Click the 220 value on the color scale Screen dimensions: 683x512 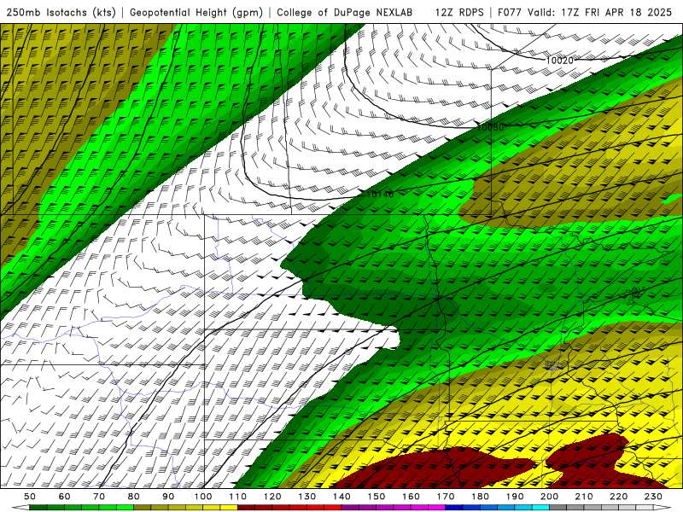(618, 497)
